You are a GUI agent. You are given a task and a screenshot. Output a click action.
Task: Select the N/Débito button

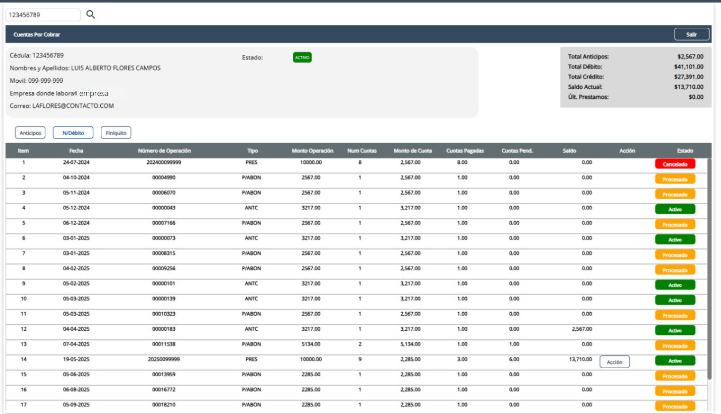coord(73,133)
